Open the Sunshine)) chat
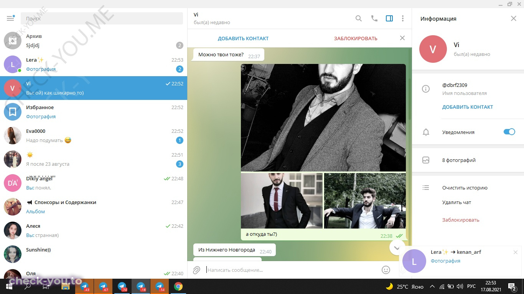 [x=94, y=254]
